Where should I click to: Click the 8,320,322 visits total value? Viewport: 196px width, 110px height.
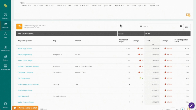click(155, 54)
